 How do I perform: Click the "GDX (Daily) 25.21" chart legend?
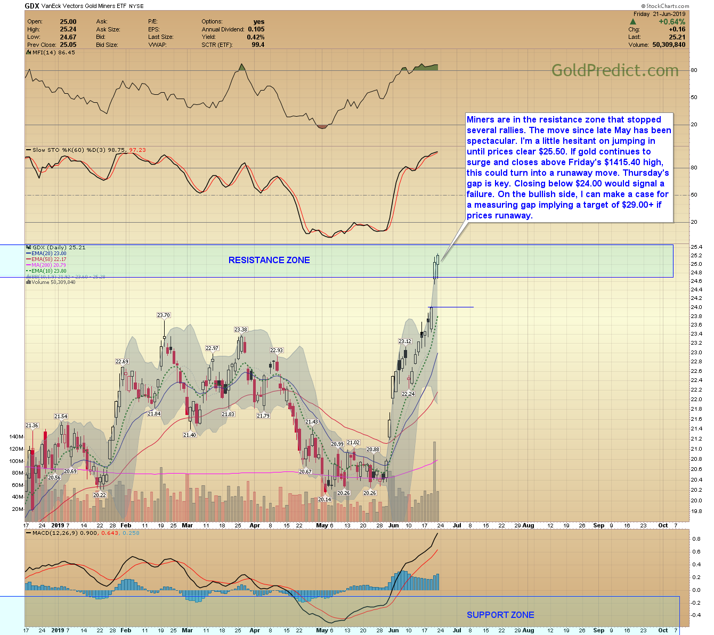59,247
